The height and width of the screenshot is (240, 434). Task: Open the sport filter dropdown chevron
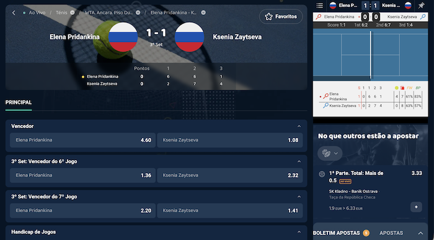336,153
